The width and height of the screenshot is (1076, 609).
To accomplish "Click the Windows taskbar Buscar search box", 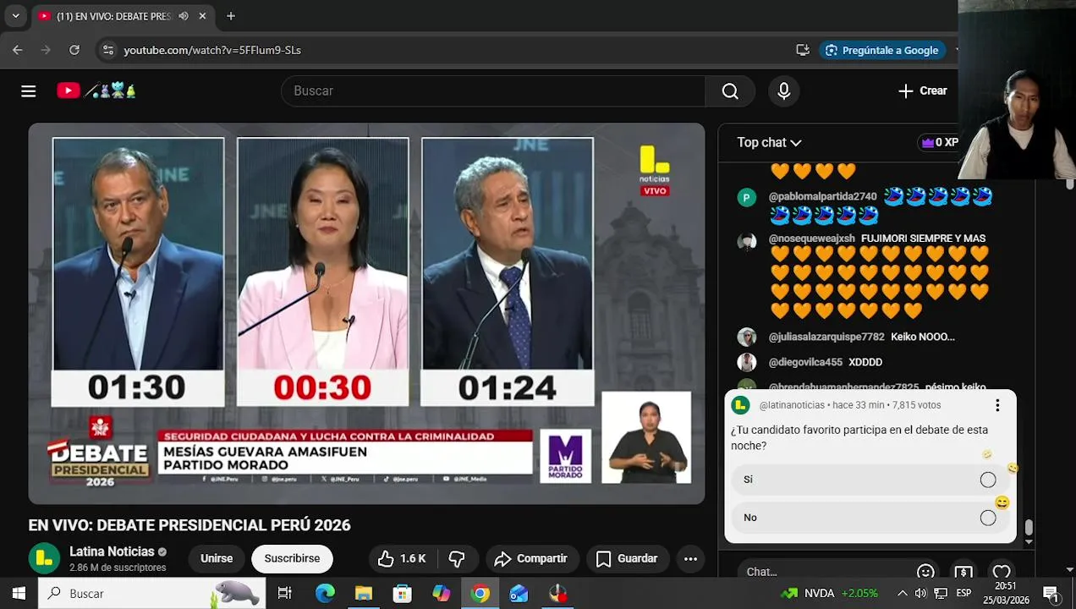I will 152,593.
